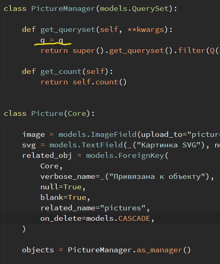Click the Picture class name in class Picture(Core)
The width and height of the screenshot is (220, 264).
[47, 114]
